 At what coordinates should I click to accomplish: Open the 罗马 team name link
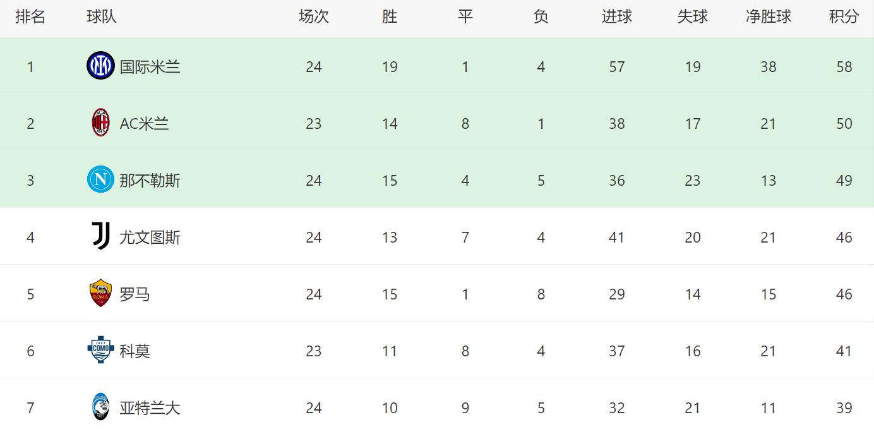pyautogui.click(x=135, y=294)
